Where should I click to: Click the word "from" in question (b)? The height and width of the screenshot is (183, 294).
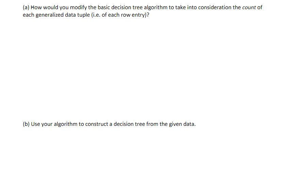(152, 124)
